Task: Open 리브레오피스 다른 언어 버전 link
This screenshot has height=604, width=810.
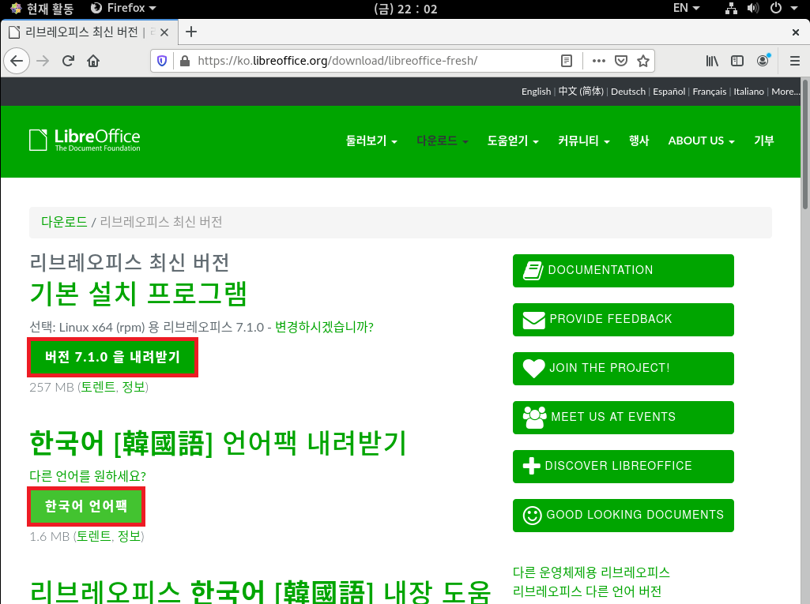Action: 587,591
